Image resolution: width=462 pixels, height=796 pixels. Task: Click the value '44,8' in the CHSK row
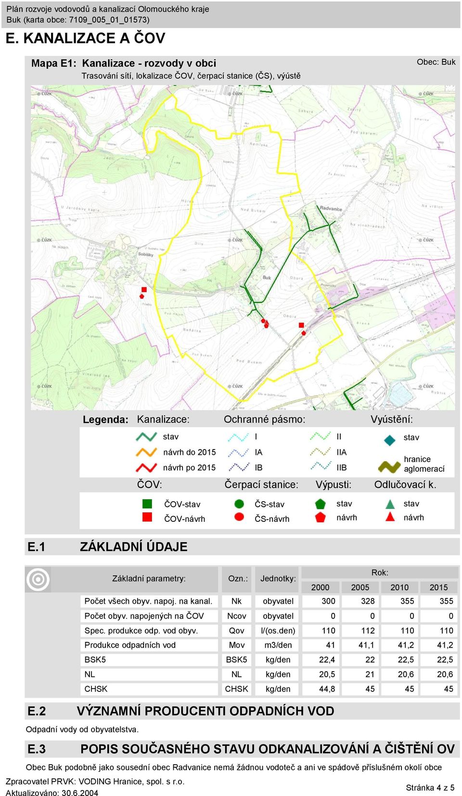point(327,689)
